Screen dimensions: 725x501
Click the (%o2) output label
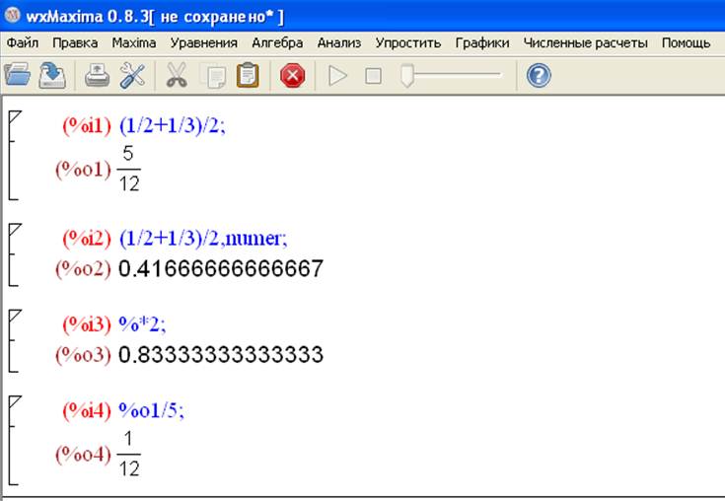[x=83, y=269]
